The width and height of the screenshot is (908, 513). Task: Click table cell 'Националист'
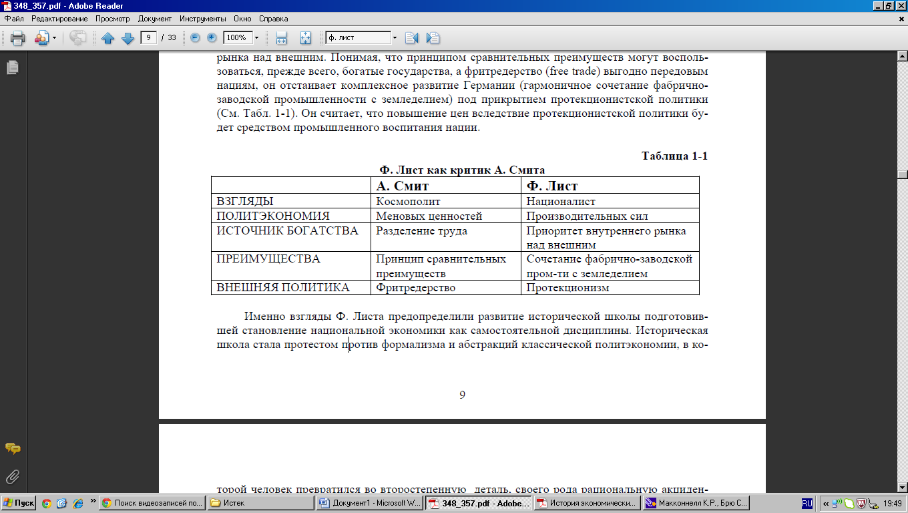pyautogui.click(x=561, y=201)
